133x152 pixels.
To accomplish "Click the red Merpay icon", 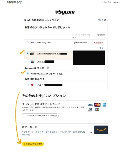I will pos(32,85).
